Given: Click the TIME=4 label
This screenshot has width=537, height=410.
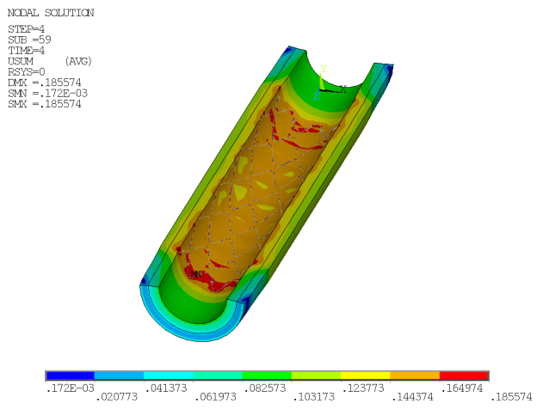Looking at the screenshot, I should click(27, 51).
